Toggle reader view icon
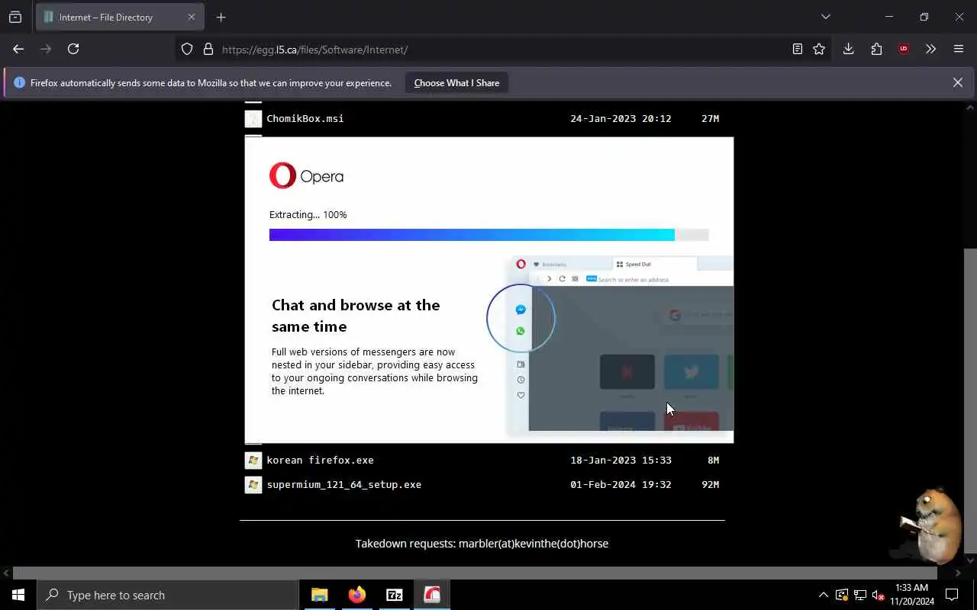The image size is (977, 610). click(797, 49)
